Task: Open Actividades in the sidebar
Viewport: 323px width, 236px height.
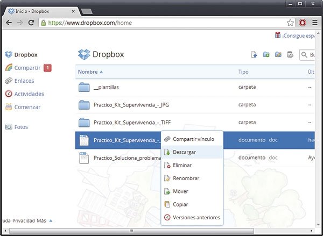Action: (25, 94)
